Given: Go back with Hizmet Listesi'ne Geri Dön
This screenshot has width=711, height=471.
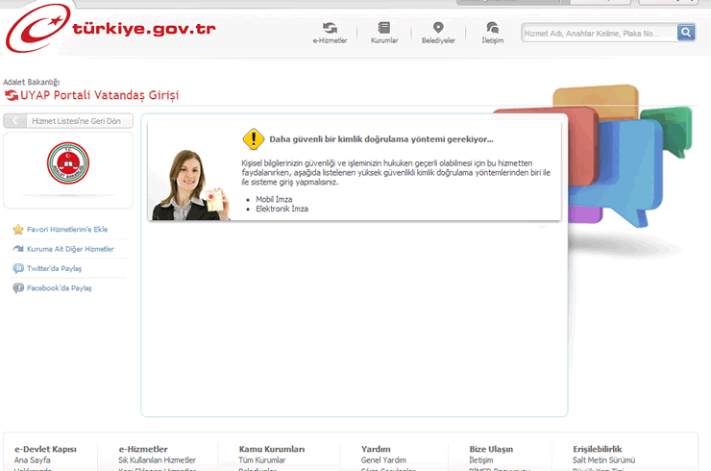Looking at the screenshot, I should coord(67,121).
